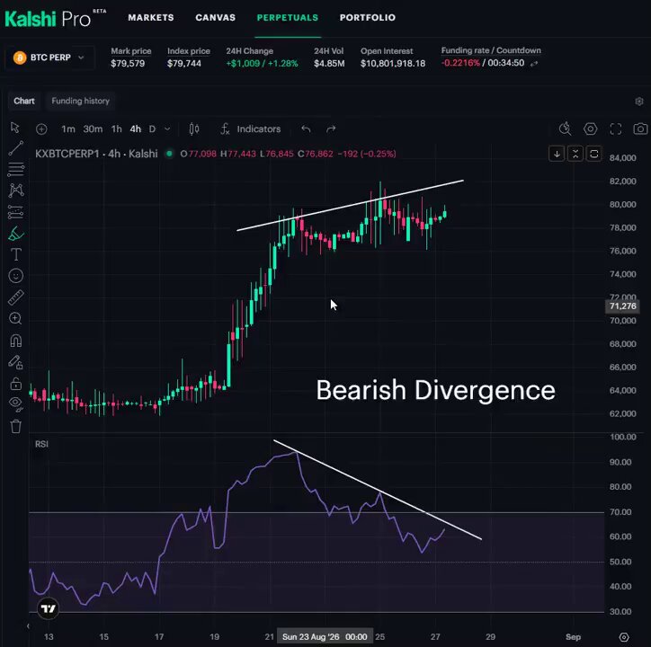Expand the timeframe dropdown chevron
The width and height of the screenshot is (651, 647).
(x=167, y=129)
